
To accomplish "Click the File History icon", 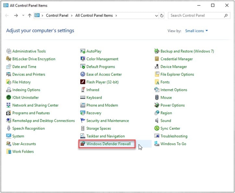I will tap(8, 82).
